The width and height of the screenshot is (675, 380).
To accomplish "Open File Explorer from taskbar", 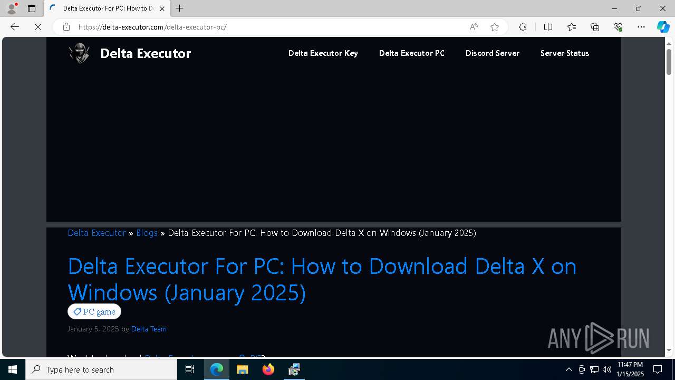I will [x=242, y=369].
